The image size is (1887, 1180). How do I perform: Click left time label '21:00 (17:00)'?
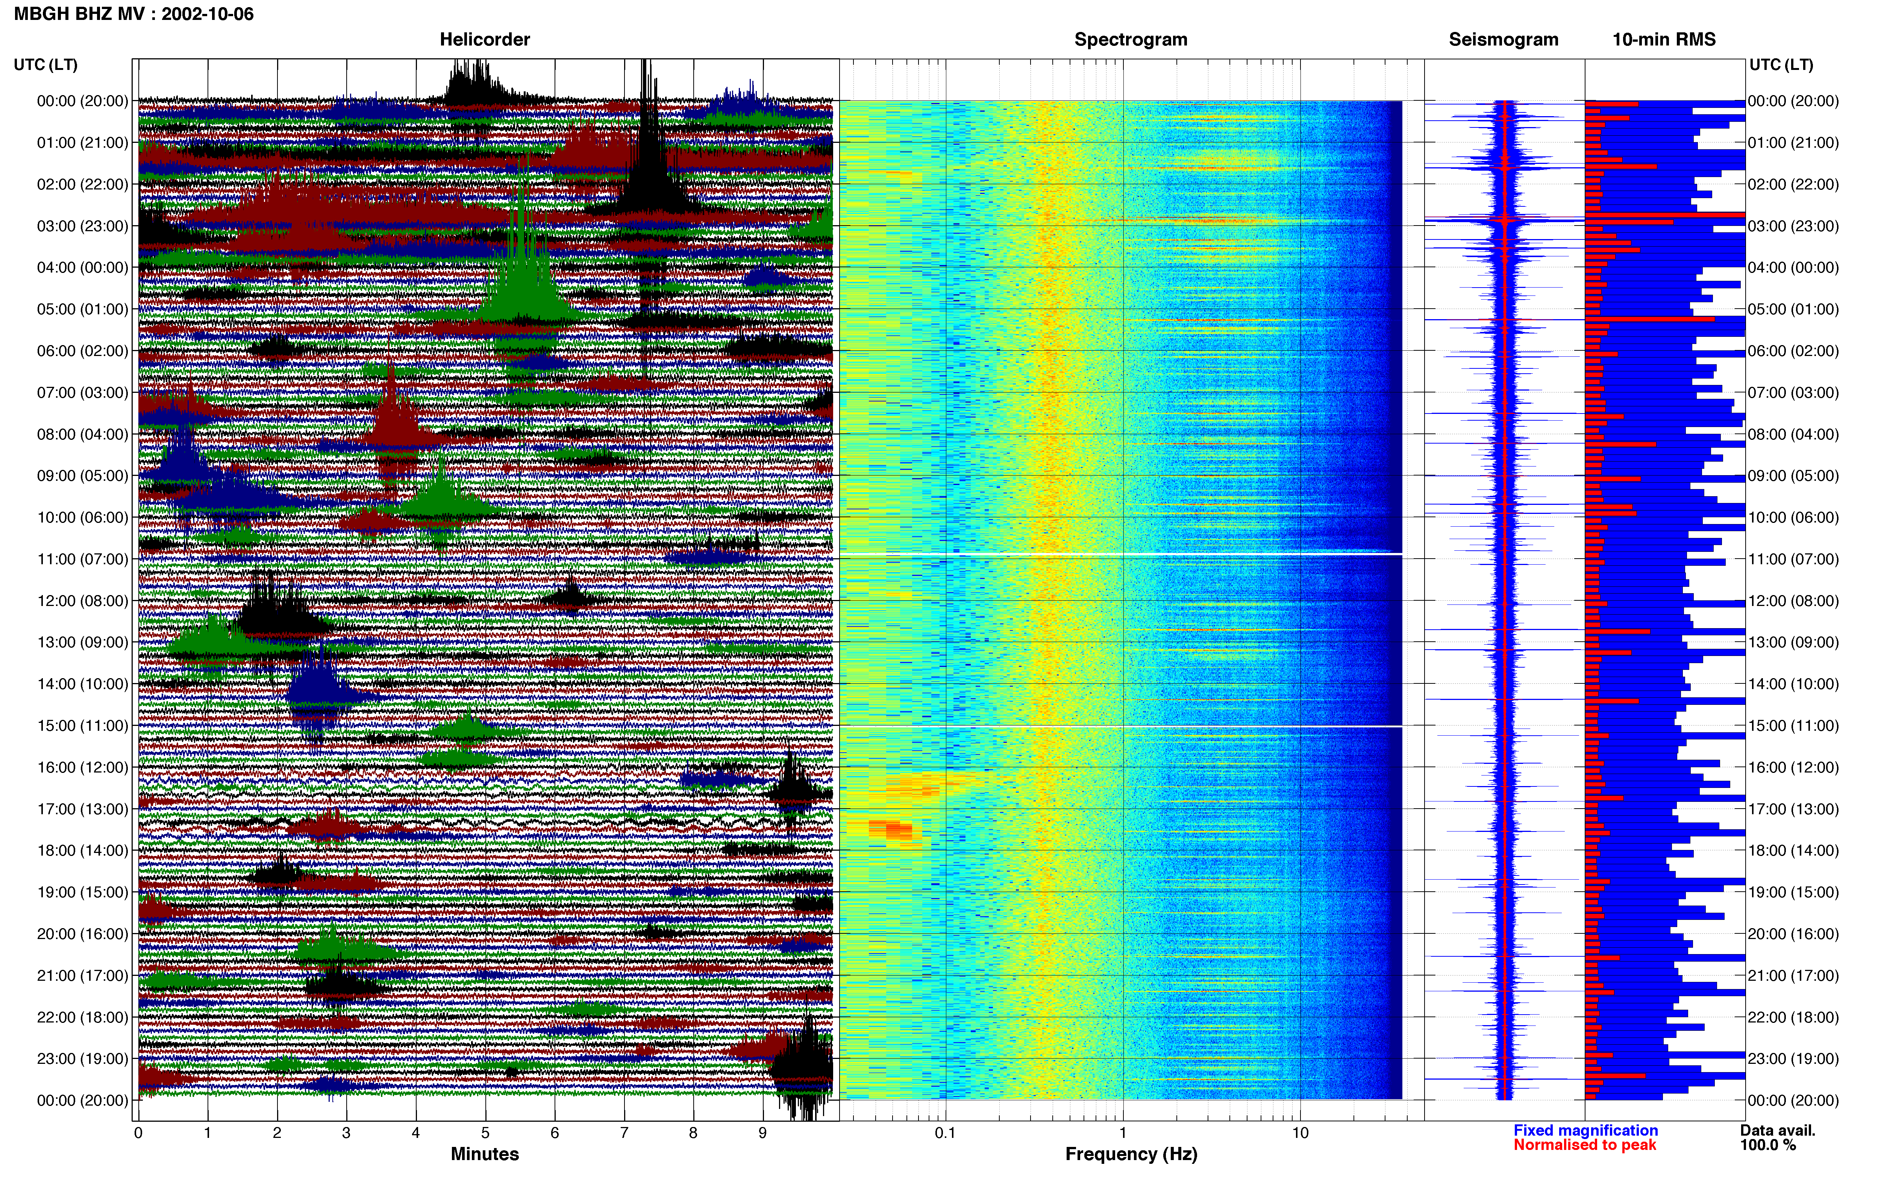83,976
